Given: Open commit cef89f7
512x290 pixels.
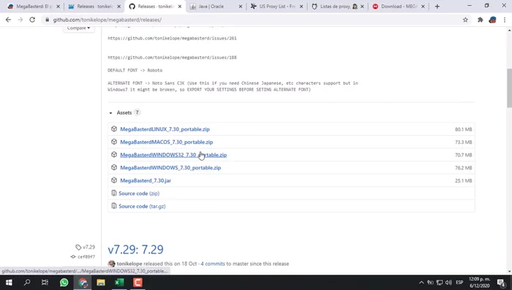Looking at the screenshot, I should (x=86, y=256).
